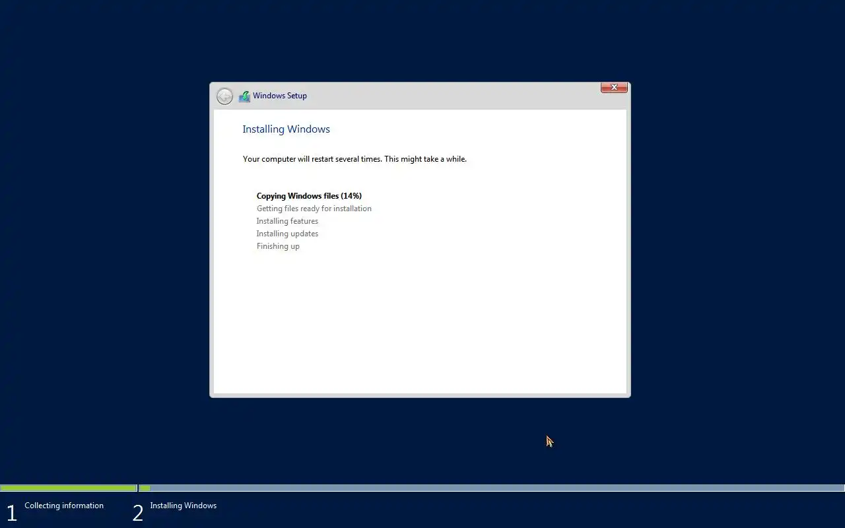
Task: Select the Installing Windows heading
Action: [286, 129]
